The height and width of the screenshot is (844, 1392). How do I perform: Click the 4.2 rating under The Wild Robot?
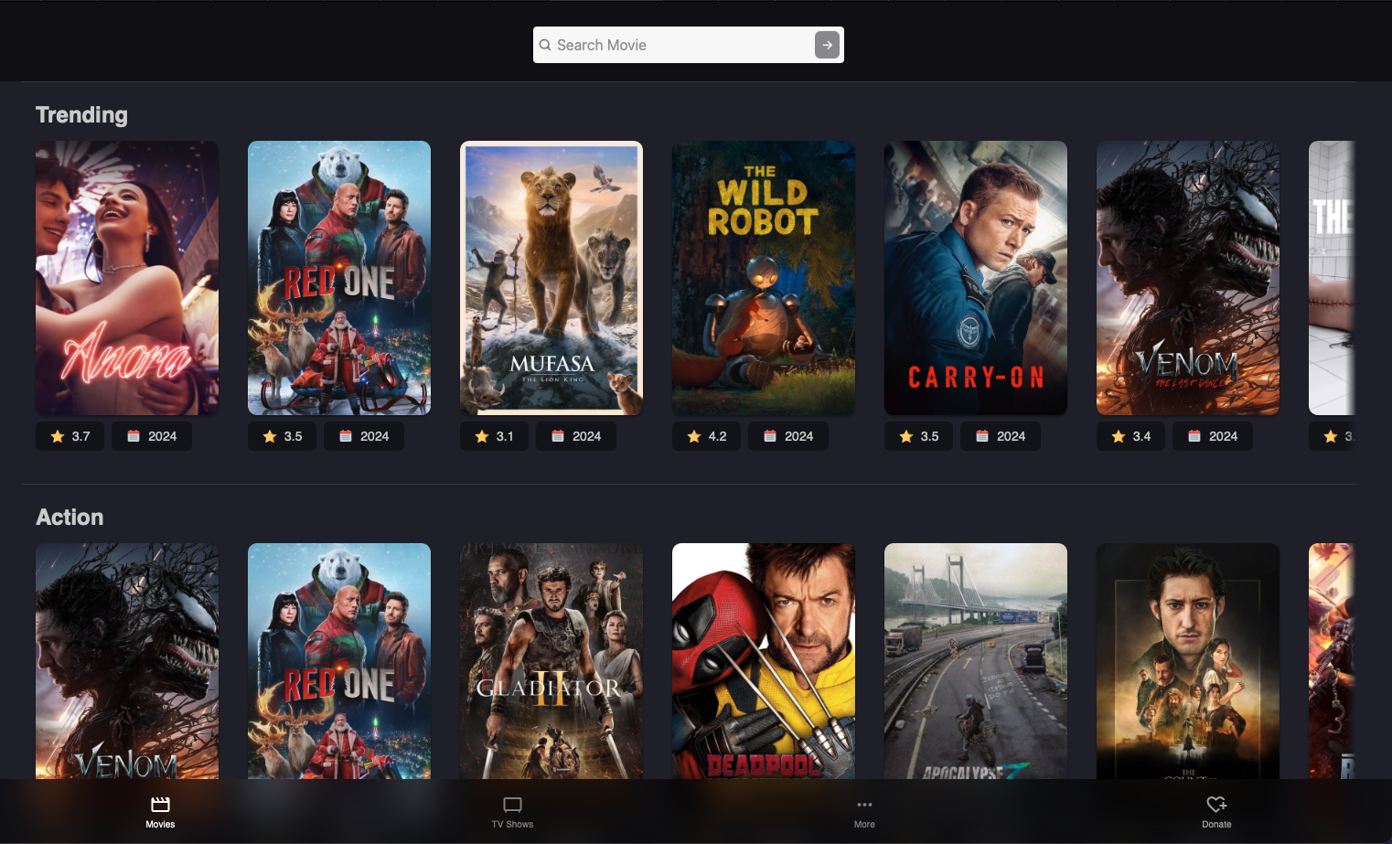(707, 436)
